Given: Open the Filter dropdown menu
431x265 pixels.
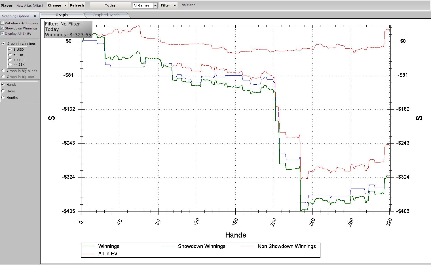Looking at the screenshot, I should pos(168,5).
